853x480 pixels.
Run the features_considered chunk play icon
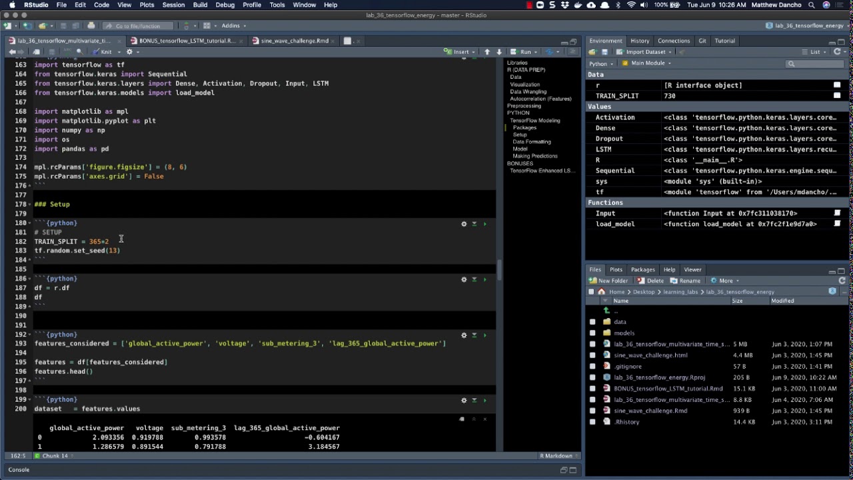point(484,335)
